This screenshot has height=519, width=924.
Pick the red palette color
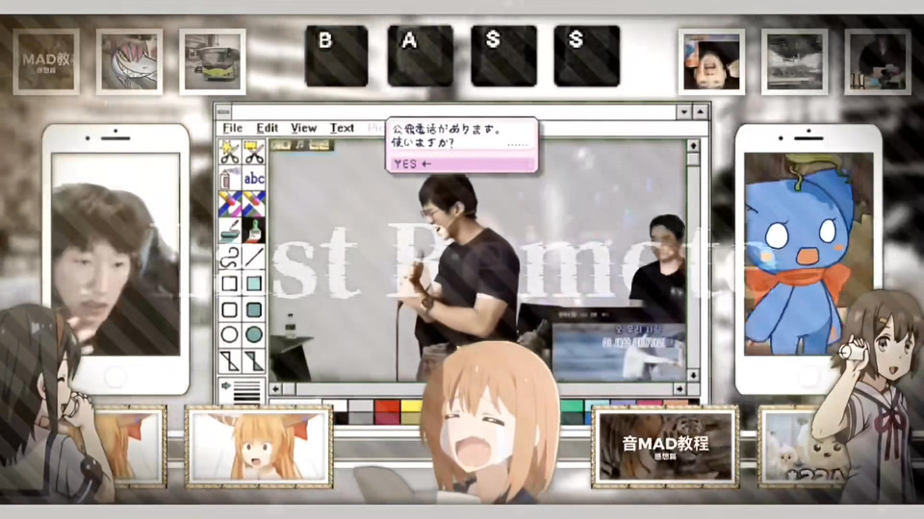point(387,406)
